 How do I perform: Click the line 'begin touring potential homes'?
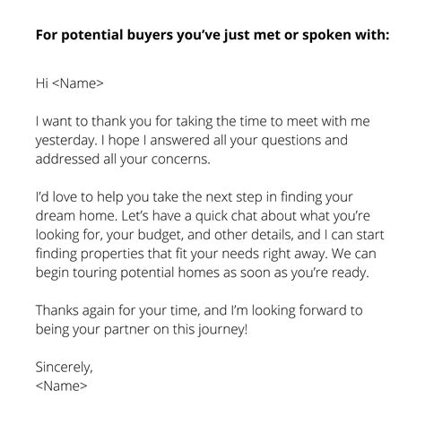pos(203,273)
